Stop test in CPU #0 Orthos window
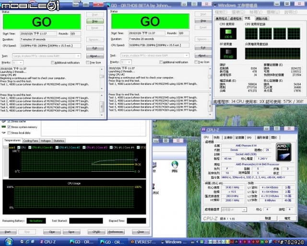The width and height of the screenshot is (307, 246). click(x=95, y=21)
